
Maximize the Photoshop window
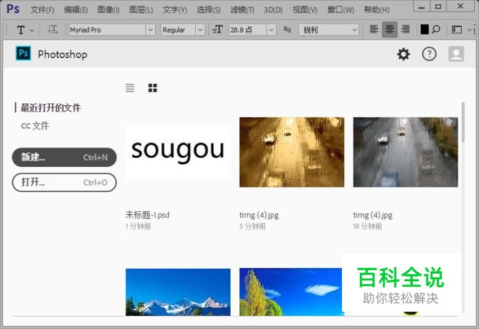(438, 6)
